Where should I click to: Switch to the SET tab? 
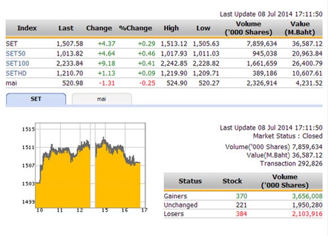36,99
